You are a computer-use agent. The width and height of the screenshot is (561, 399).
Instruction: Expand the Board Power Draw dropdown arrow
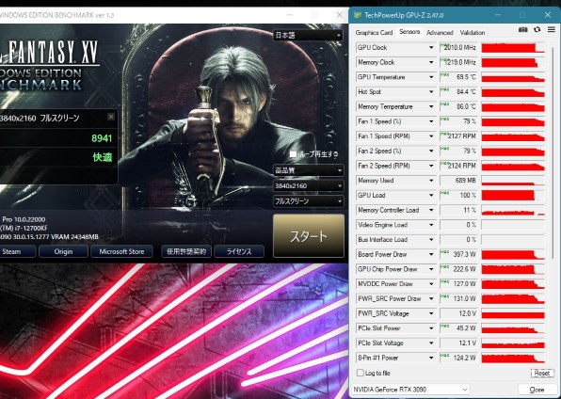tap(431, 254)
